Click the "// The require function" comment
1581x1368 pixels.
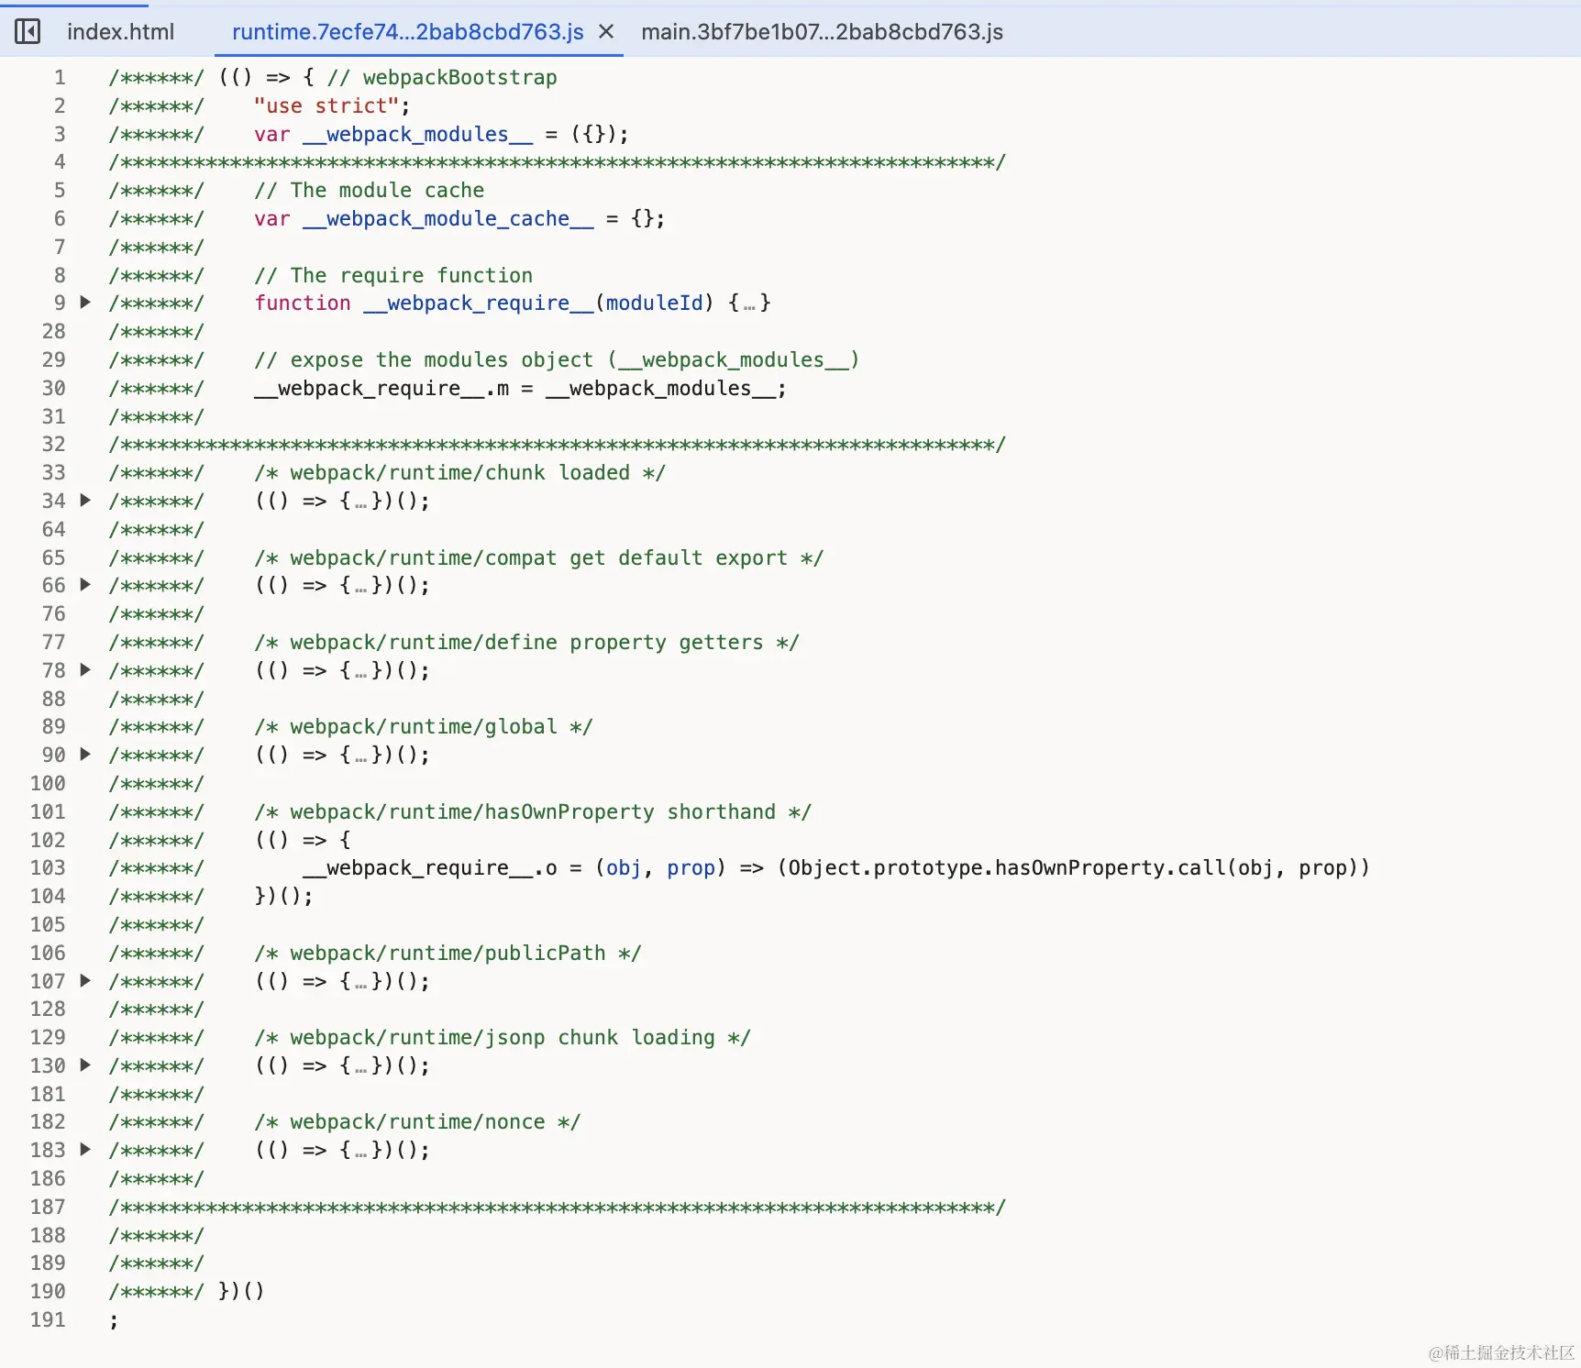coord(393,276)
